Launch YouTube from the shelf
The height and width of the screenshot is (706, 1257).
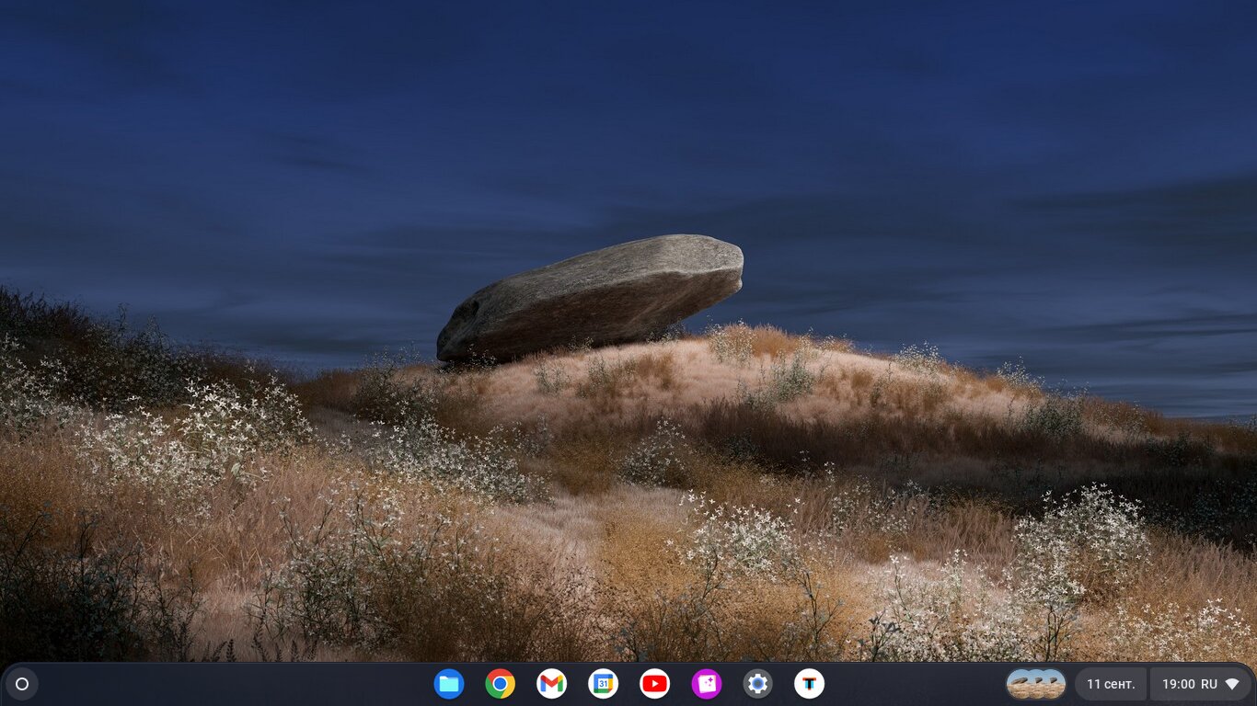coord(655,684)
